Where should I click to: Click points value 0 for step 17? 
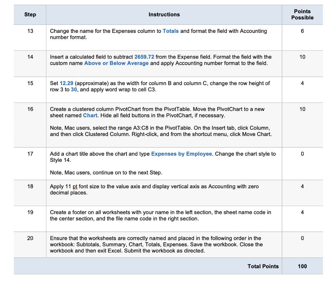(302, 154)
